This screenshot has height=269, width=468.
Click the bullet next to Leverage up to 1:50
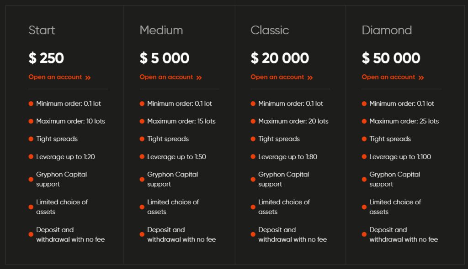coord(142,157)
